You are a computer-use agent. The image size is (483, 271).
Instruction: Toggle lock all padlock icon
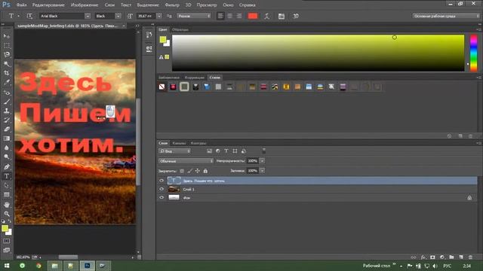click(x=205, y=171)
